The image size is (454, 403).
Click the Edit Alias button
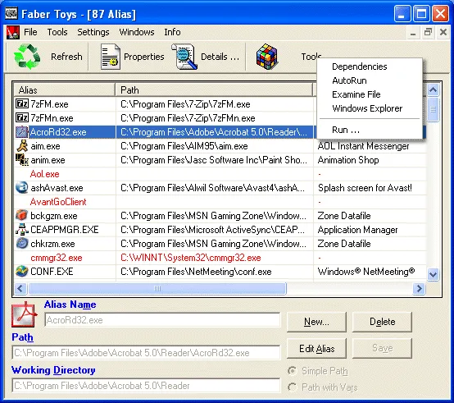click(316, 348)
